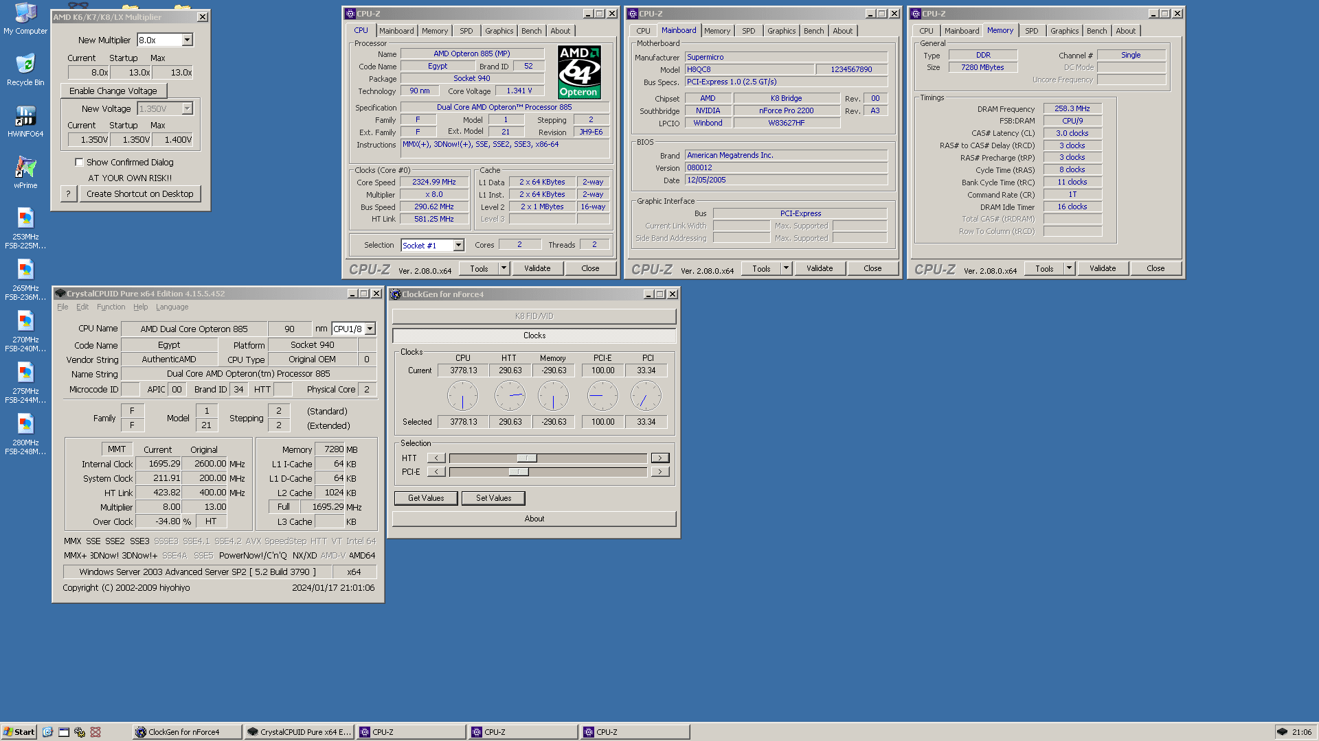Click the system tray chip icon
This screenshot has width=1319, height=741.
[x=1282, y=732]
